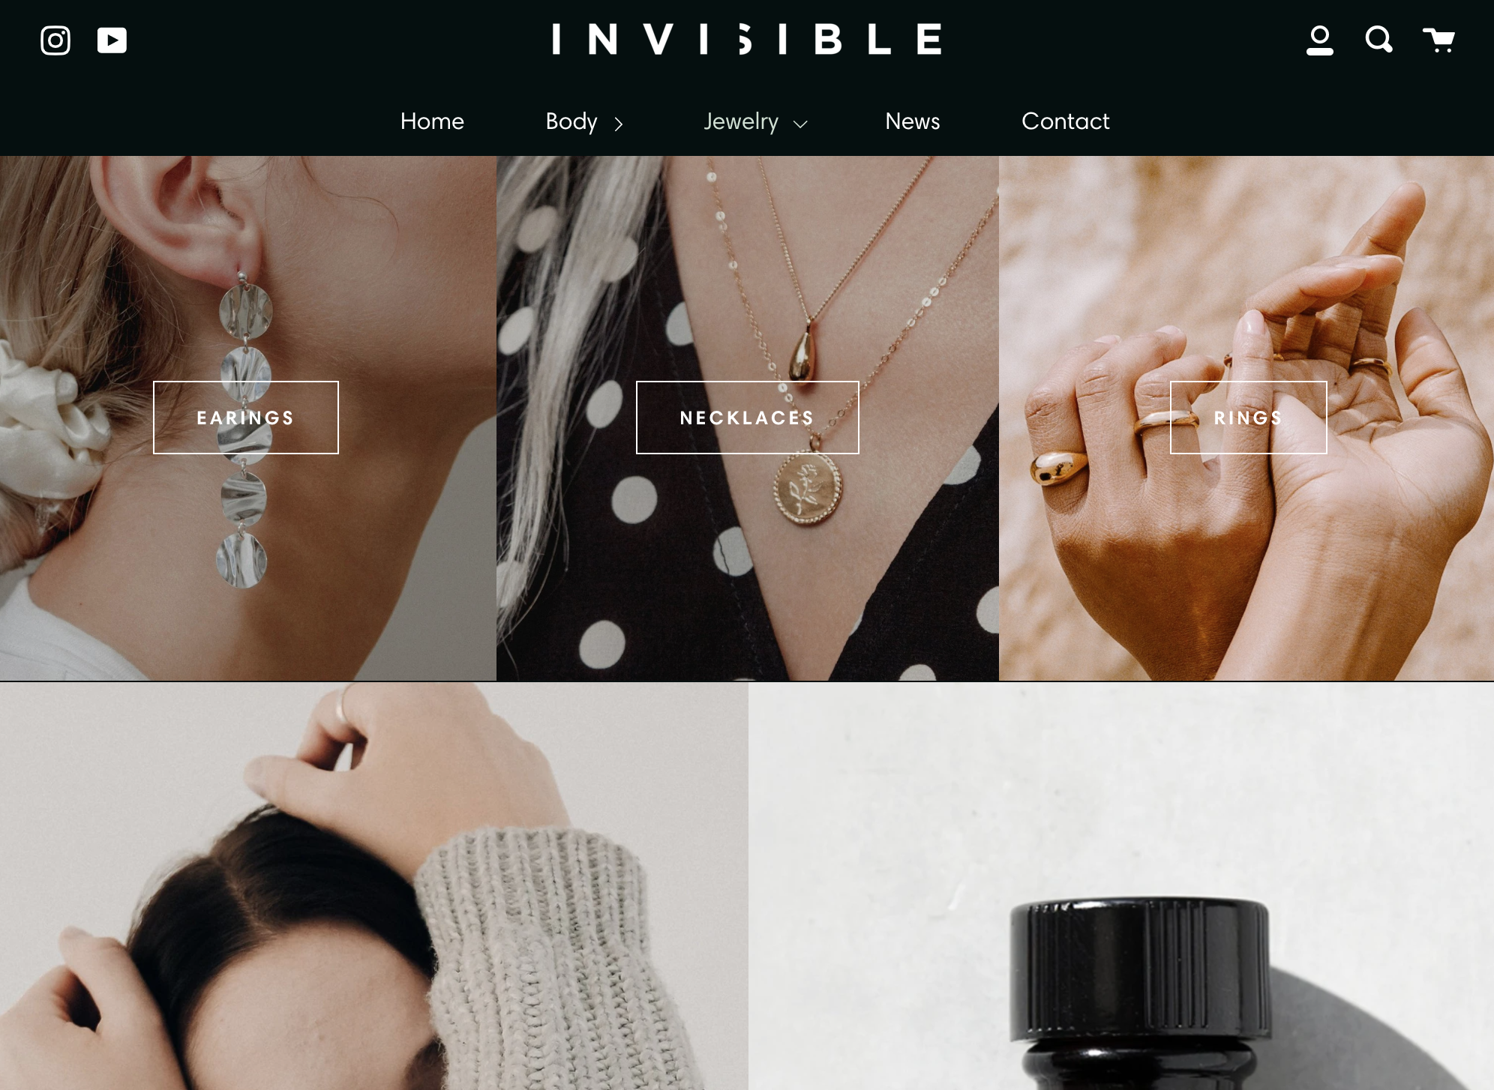Open the black bottle product image
Image resolution: width=1494 pixels, height=1090 pixels.
point(1121,886)
